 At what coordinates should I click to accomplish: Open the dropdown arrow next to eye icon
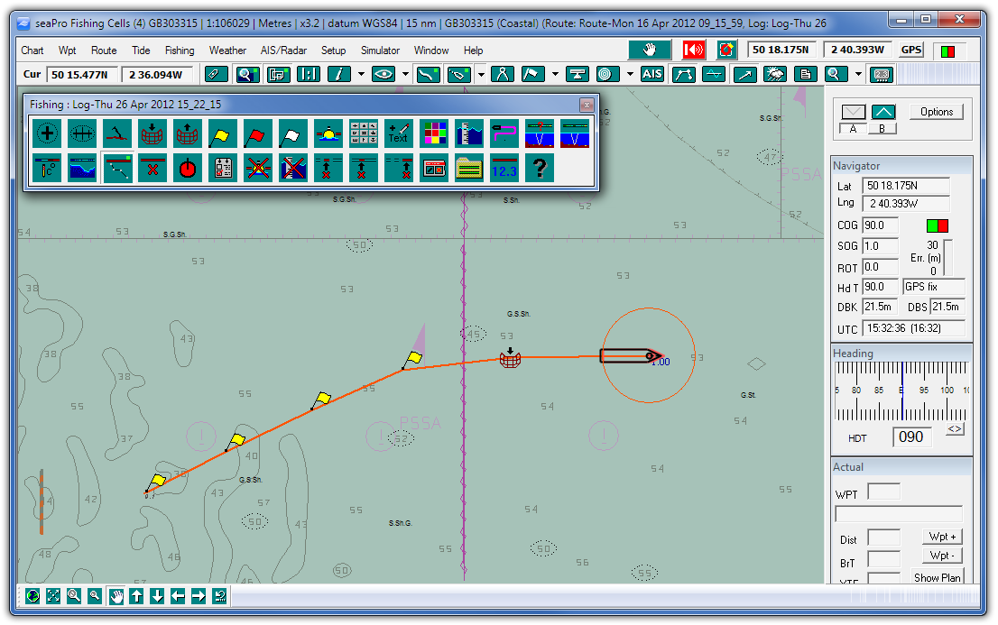tap(405, 75)
